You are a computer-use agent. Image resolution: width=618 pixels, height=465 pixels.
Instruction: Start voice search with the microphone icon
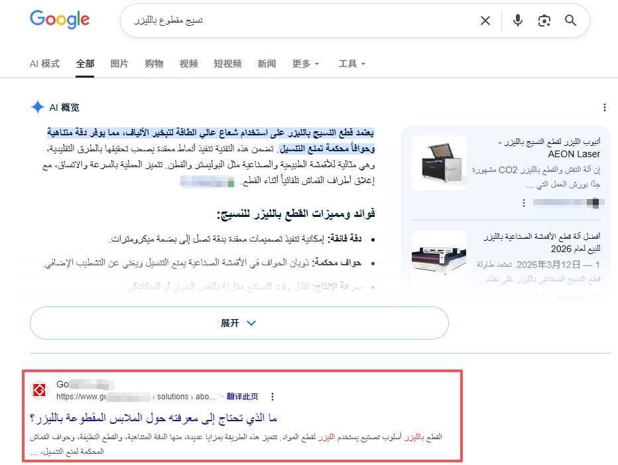(x=517, y=21)
